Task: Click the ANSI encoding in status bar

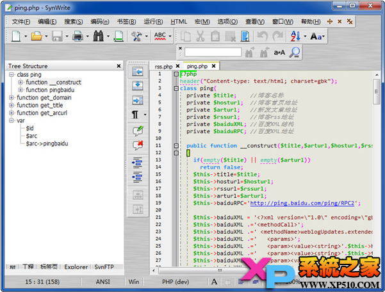Action: point(103,282)
